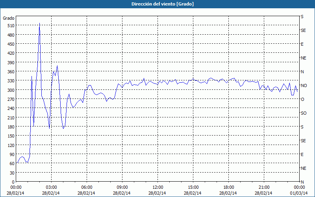Click the wind direction peak near 510 degrees
Image resolution: width=315 pixels, height=197 pixels.
[40, 23]
